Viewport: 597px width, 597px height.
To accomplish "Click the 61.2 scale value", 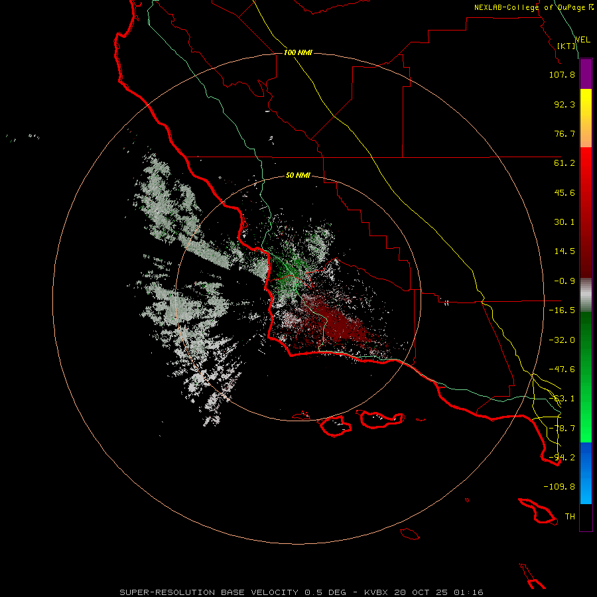I will coord(564,163).
